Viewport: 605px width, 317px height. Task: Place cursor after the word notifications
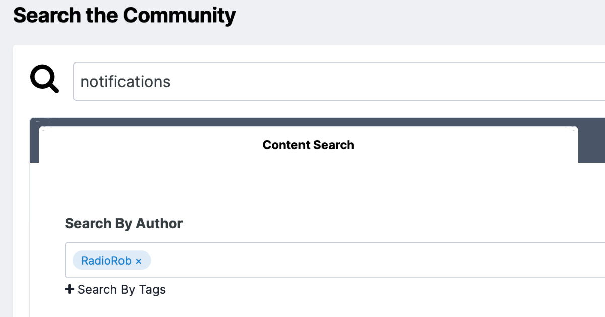pyautogui.click(x=171, y=82)
